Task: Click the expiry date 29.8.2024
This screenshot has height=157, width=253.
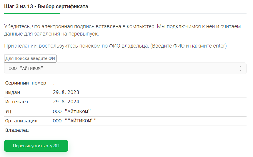Action: [66, 102]
